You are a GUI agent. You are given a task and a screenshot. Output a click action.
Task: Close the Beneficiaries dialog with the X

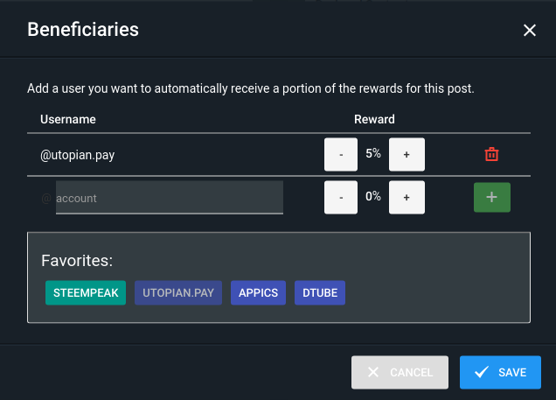[529, 31]
